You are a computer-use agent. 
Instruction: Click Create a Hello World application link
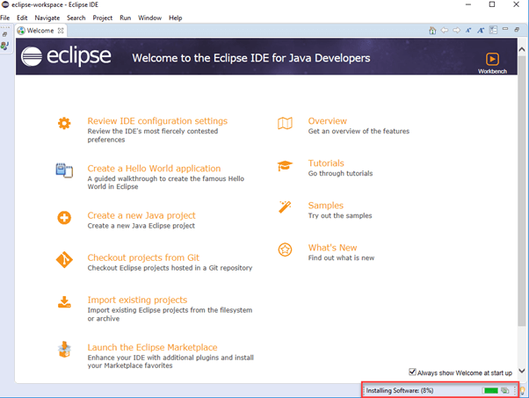click(x=154, y=168)
